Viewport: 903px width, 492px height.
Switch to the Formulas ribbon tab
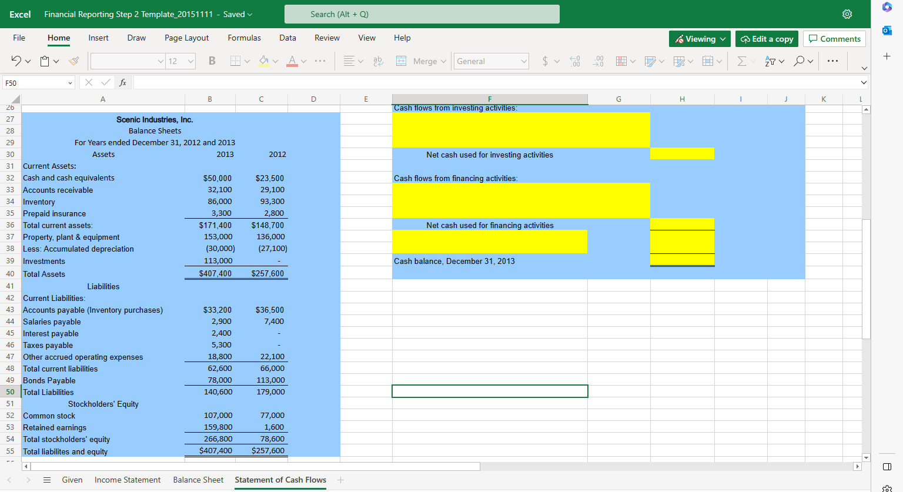point(245,38)
